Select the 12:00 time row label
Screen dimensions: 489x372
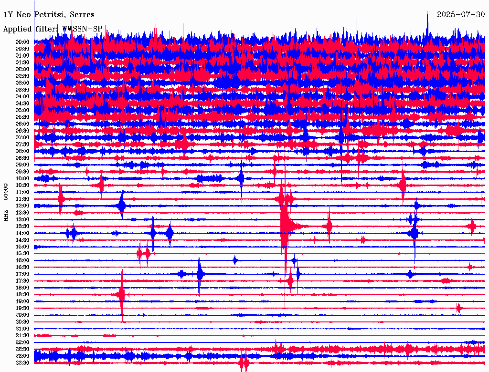(x=22, y=206)
